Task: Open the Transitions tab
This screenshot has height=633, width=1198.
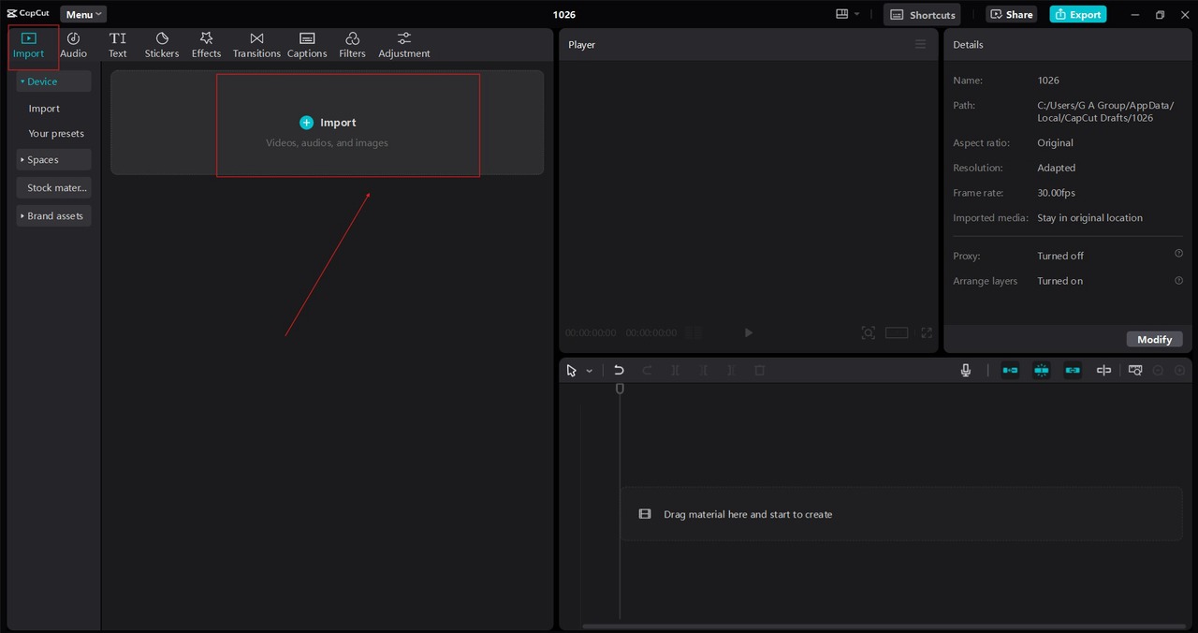Action: pyautogui.click(x=256, y=45)
